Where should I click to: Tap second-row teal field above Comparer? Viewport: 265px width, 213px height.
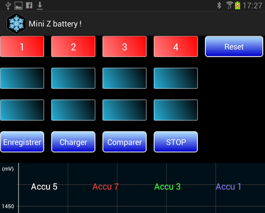pyautogui.click(x=124, y=110)
